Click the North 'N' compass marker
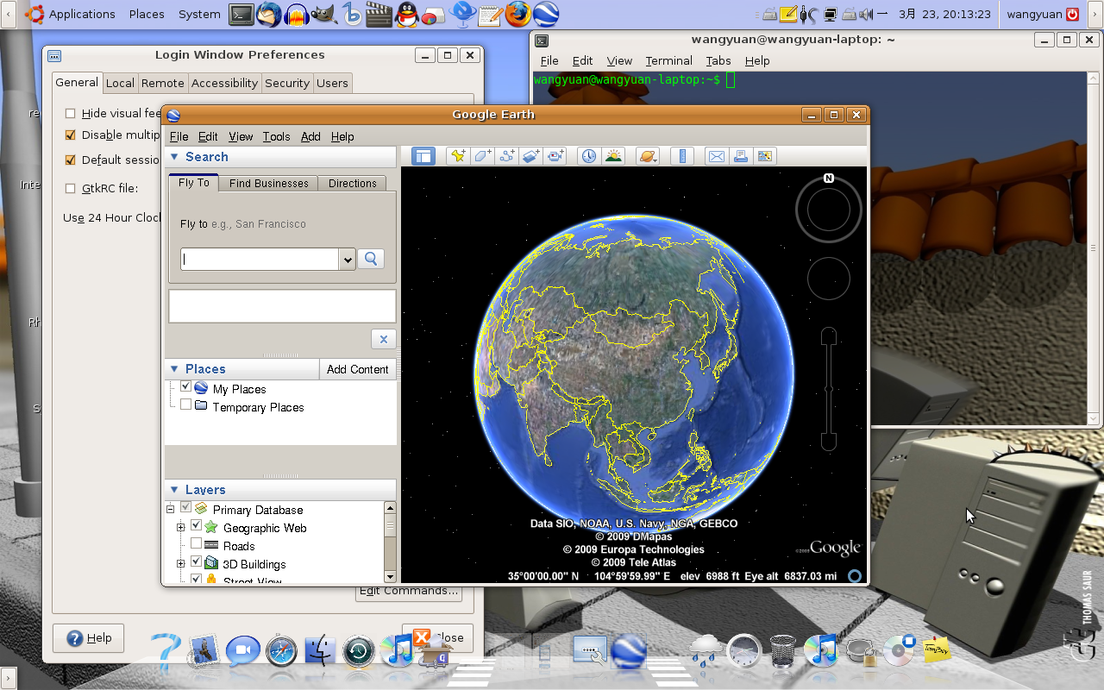The image size is (1104, 690). click(829, 179)
